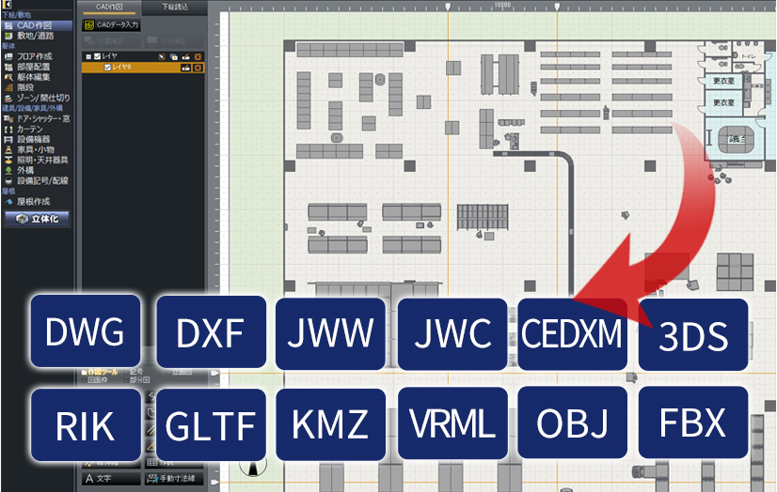
Task: Click the first orange-framed icon on the レイヤ row
Action: click(162, 57)
